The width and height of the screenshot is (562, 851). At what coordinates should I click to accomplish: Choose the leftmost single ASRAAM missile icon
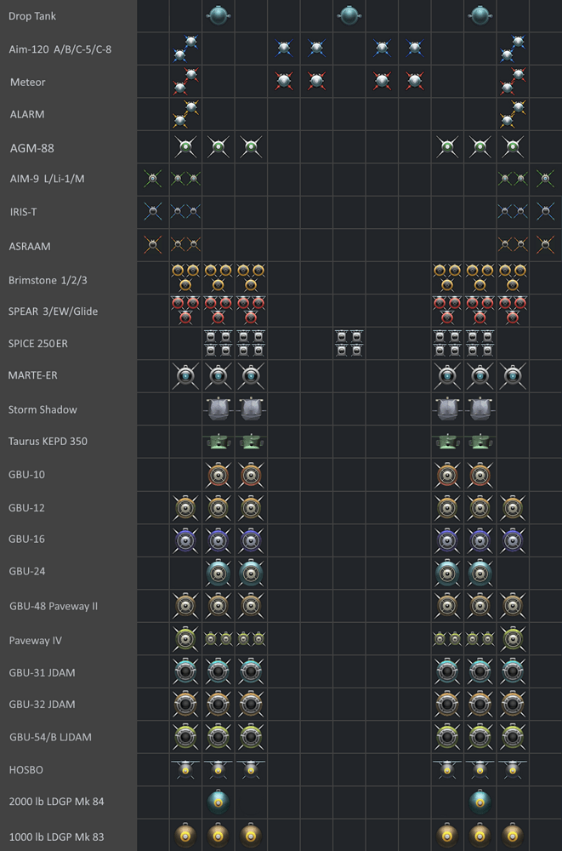(x=153, y=245)
